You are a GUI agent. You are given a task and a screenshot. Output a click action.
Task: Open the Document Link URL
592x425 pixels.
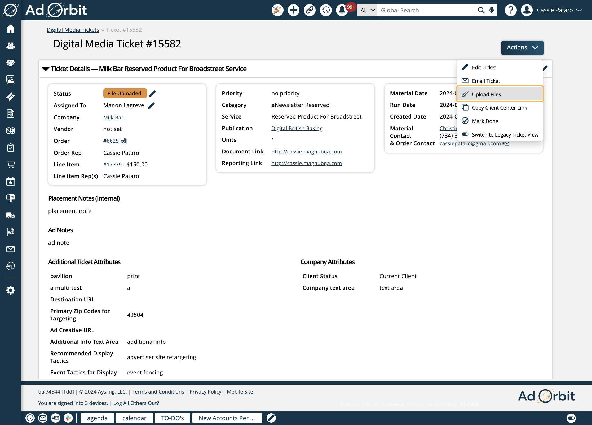coord(307,151)
